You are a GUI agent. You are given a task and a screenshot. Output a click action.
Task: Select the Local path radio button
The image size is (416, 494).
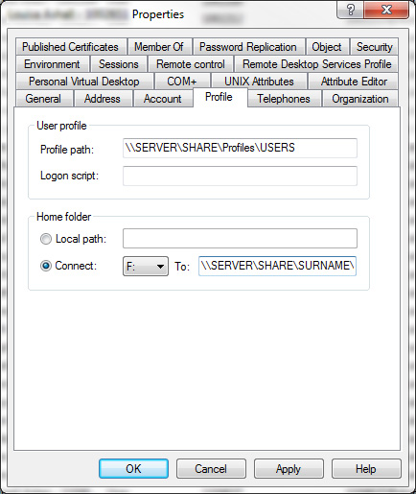tap(46, 239)
